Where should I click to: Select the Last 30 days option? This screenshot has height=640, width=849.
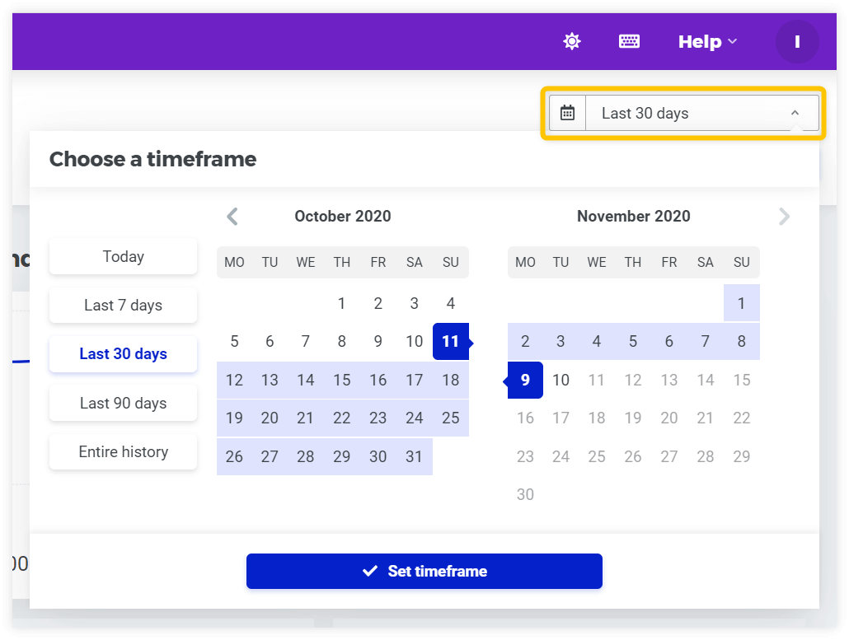tap(123, 354)
